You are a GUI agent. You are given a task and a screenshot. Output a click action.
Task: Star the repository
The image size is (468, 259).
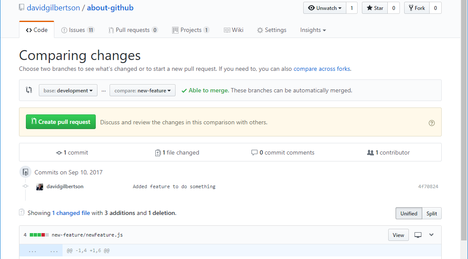(x=375, y=8)
